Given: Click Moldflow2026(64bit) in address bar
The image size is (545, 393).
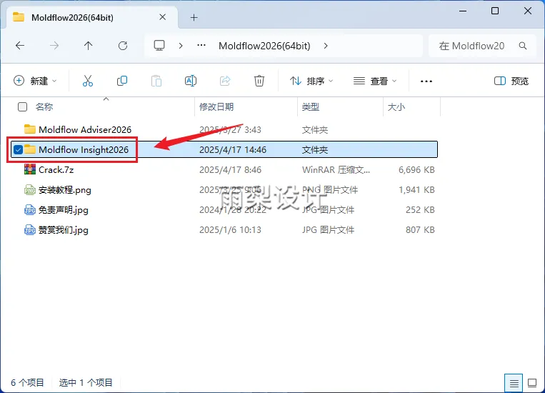Looking at the screenshot, I should point(264,46).
